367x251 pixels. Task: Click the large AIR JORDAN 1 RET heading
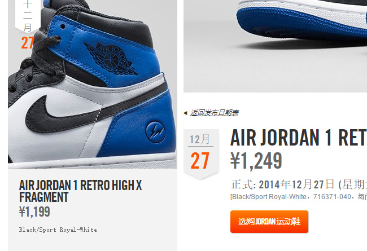click(x=299, y=138)
